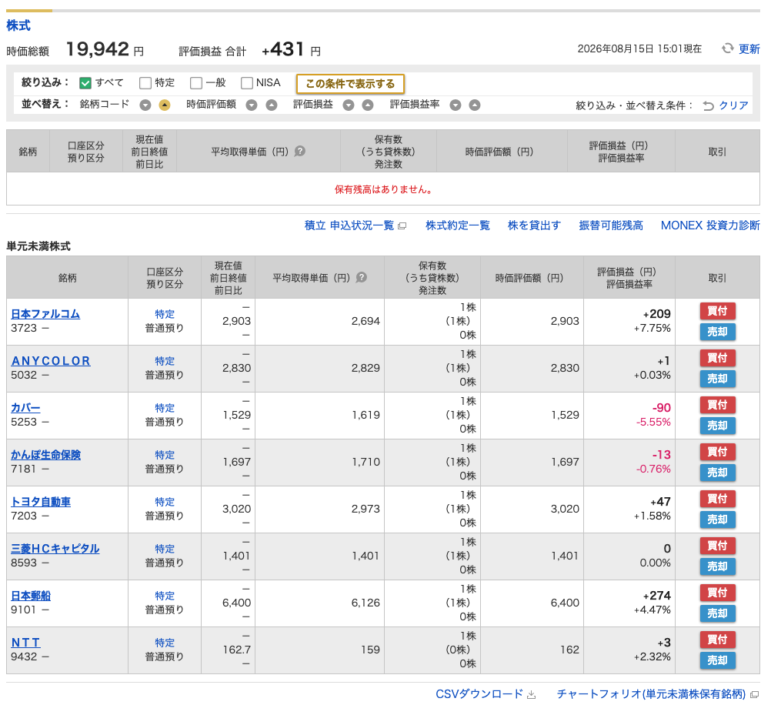
Task: Click the クリア reset link
Action: (733, 105)
